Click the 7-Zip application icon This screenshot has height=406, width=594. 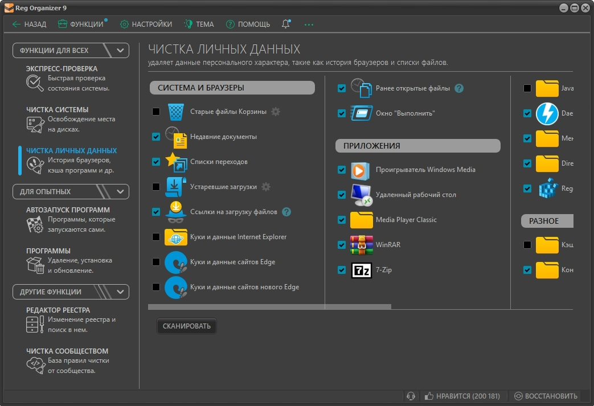tap(361, 270)
